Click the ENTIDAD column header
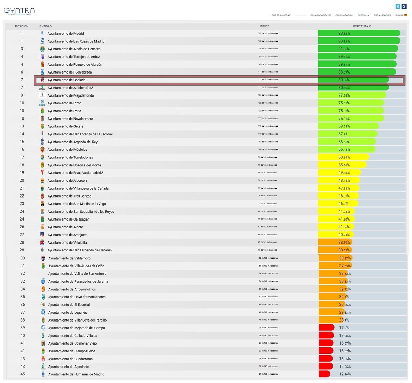This screenshot has width=412, height=383. (x=46, y=26)
